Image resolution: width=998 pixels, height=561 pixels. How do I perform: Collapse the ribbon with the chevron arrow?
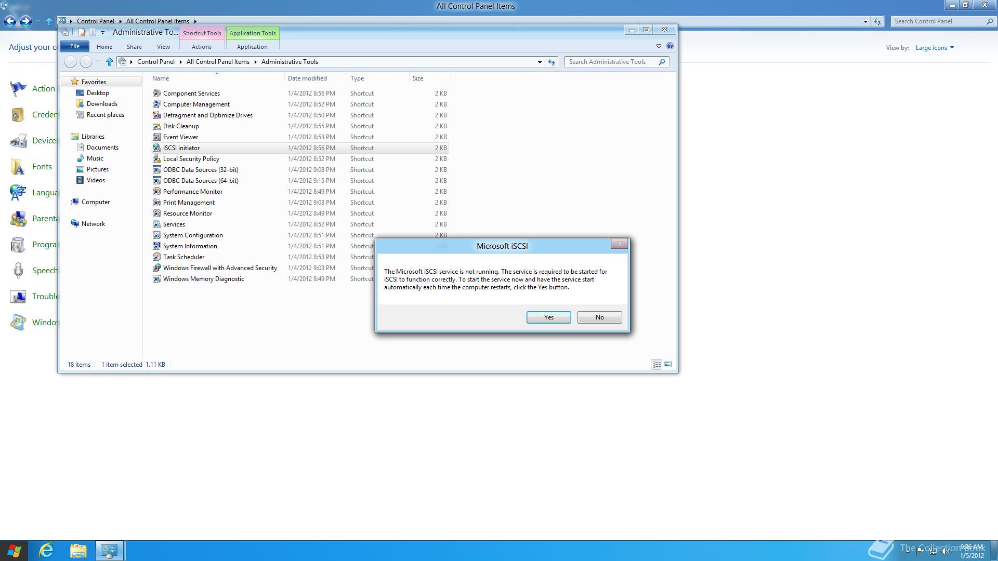coord(659,46)
